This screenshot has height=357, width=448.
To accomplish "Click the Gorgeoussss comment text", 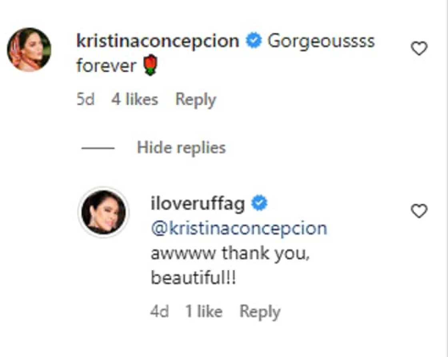I will pyautogui.click(x=321, y=41).
